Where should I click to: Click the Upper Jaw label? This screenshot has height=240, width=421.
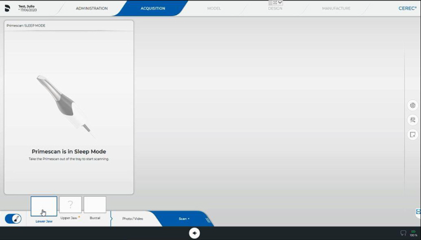click(x=69, y=218)
